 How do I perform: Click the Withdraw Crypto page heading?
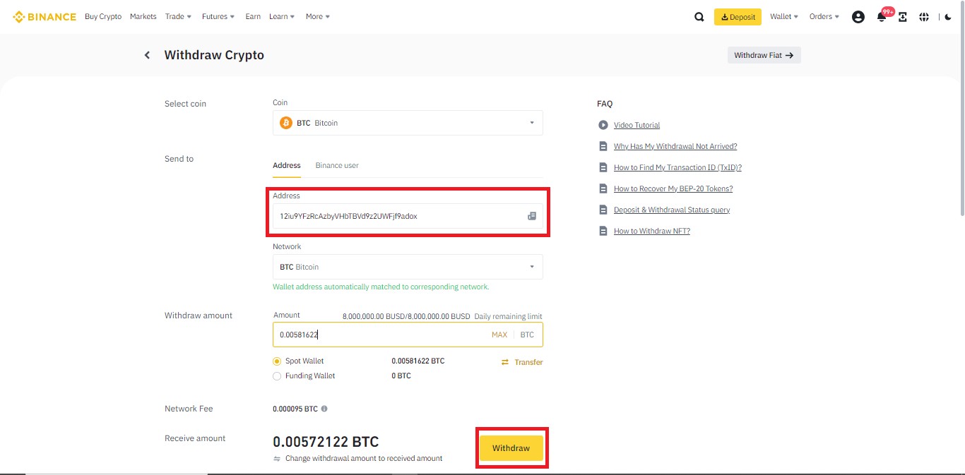point(214,55)
